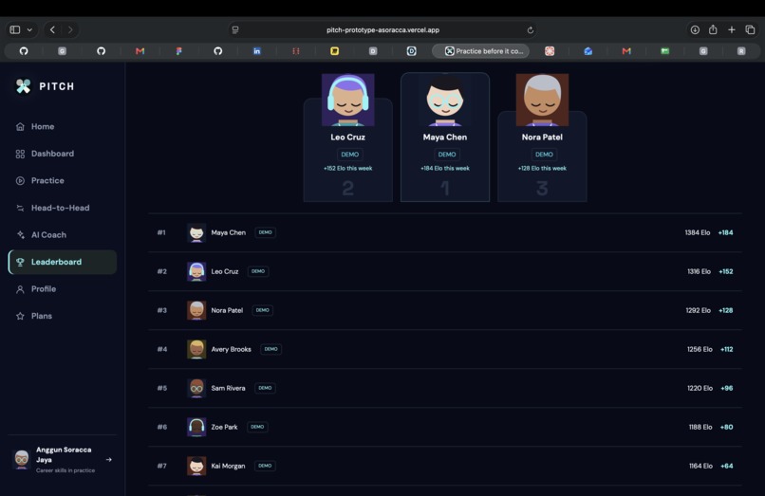This screenshot has height=496, width=765.
Task: Select Maya Chen in the ranking list
Action: (x=445, y=232)
